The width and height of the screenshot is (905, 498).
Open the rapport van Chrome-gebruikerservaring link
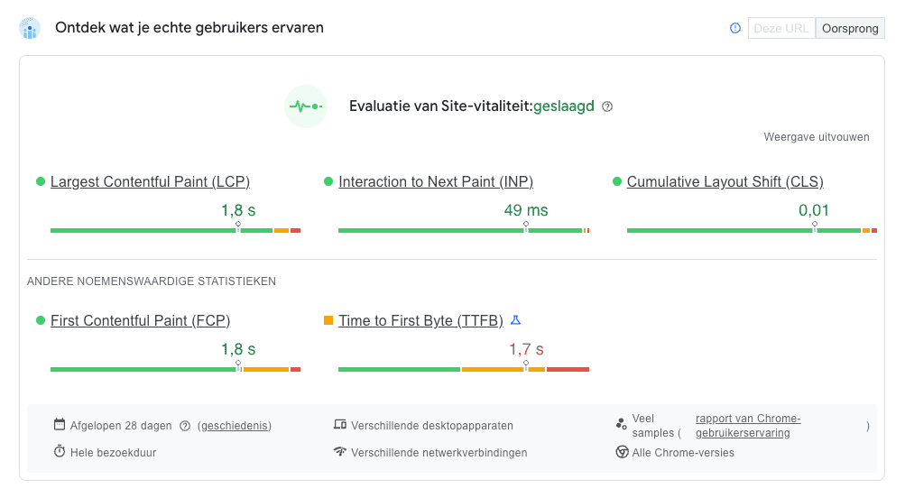click(748, 426)
